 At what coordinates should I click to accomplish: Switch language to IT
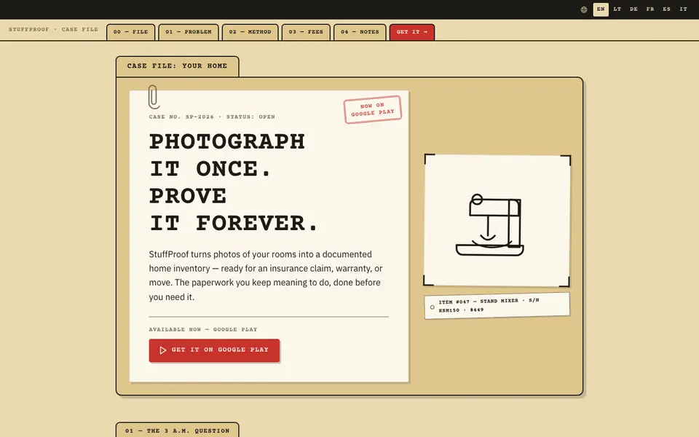tap(683, 9)
